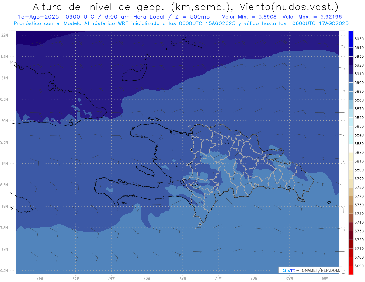Click the "0600UTC_17AGO2025" valid-until text
The image size is (365, 282).
point(320,23)
